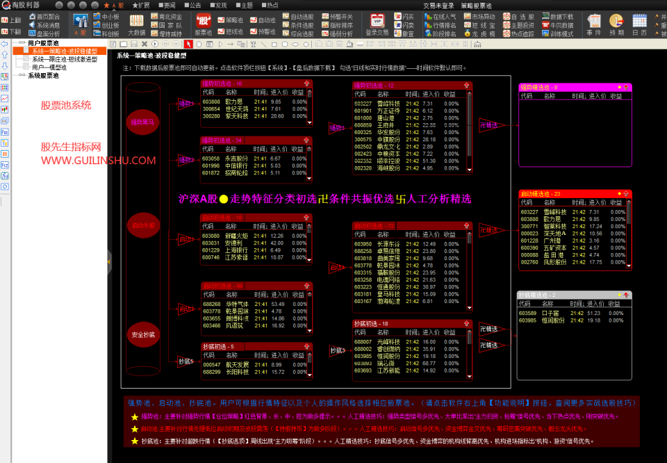Screen dimensions: 667x463
Task: Click the down arrow in the left sidebar
Action: (x=5, y=66)
